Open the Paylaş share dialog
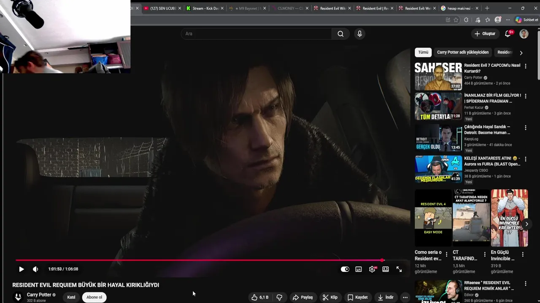 pyautogui.click(x=303, y=297)
